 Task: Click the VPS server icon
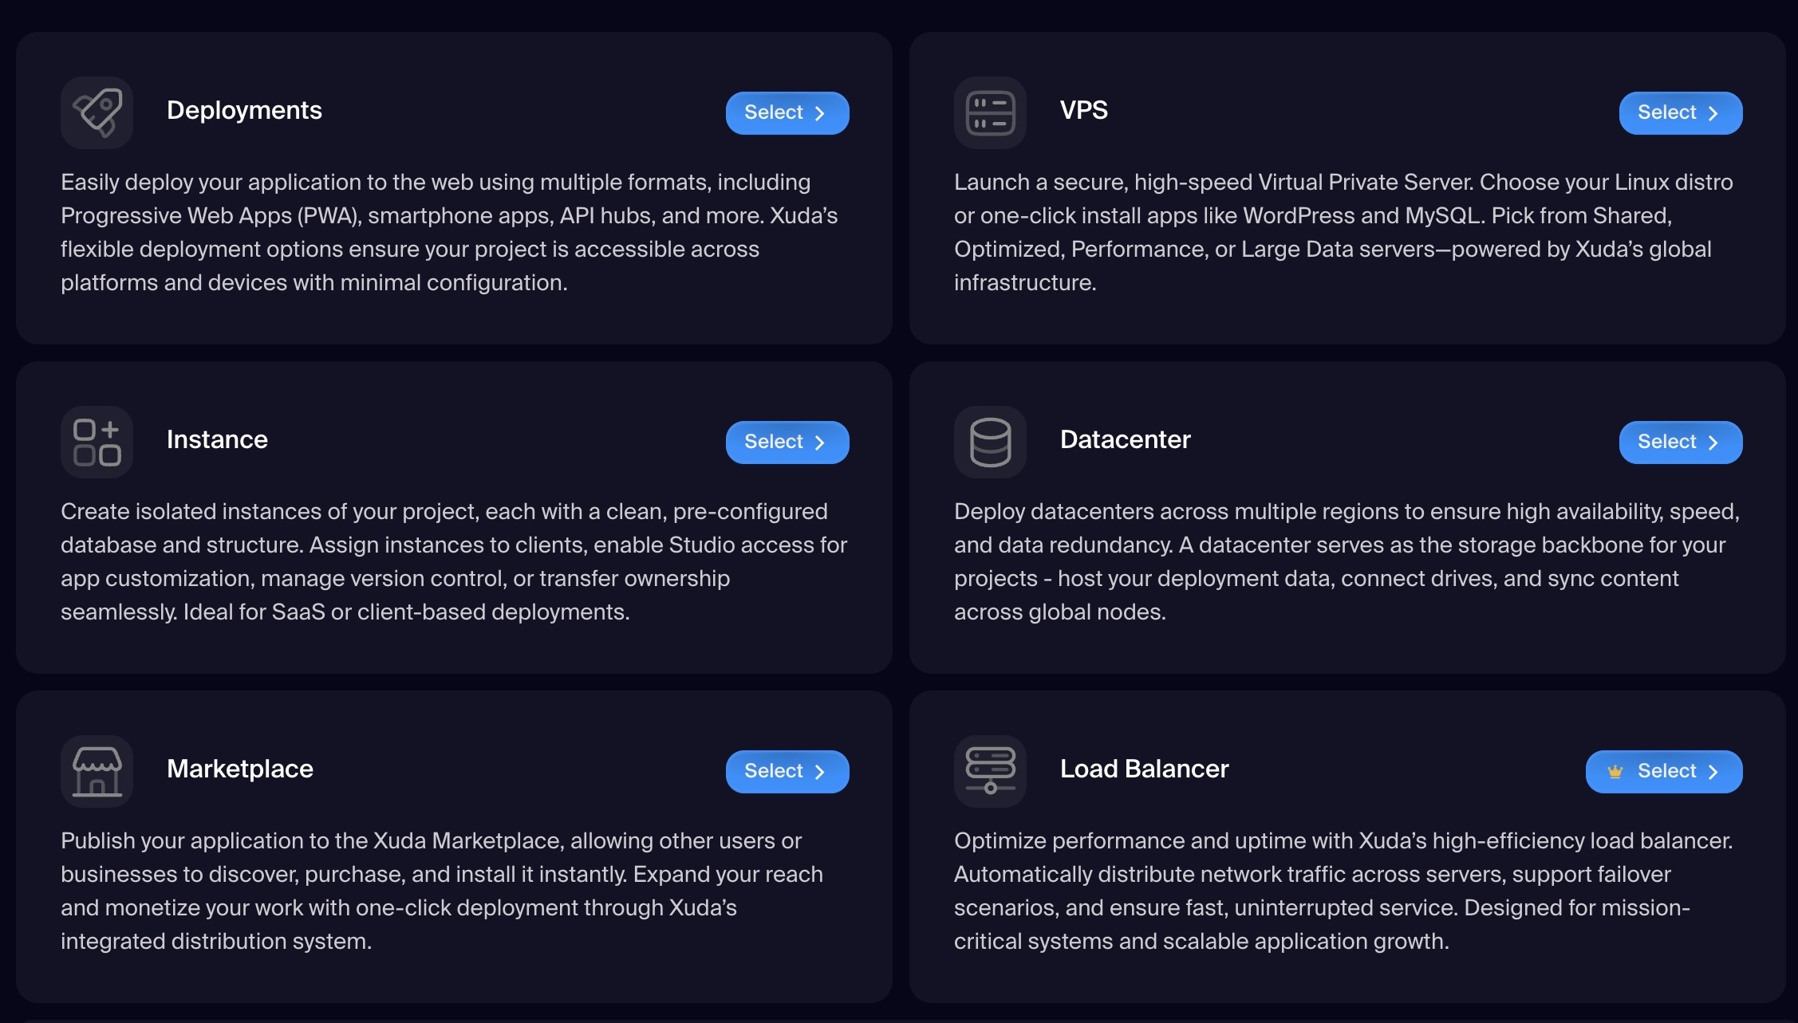pos(990,112)
